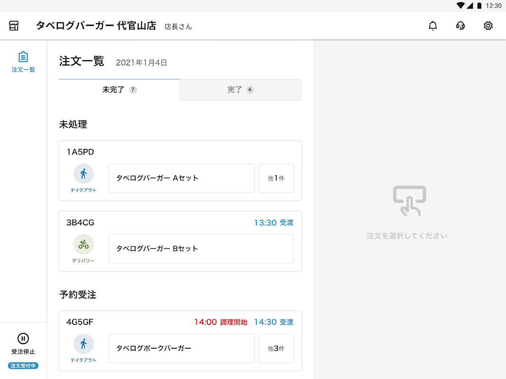Switch to the 未完了 tab
The height and width of the screenshot is (379, 506).
pyautogui.click(x=120, y=90)
